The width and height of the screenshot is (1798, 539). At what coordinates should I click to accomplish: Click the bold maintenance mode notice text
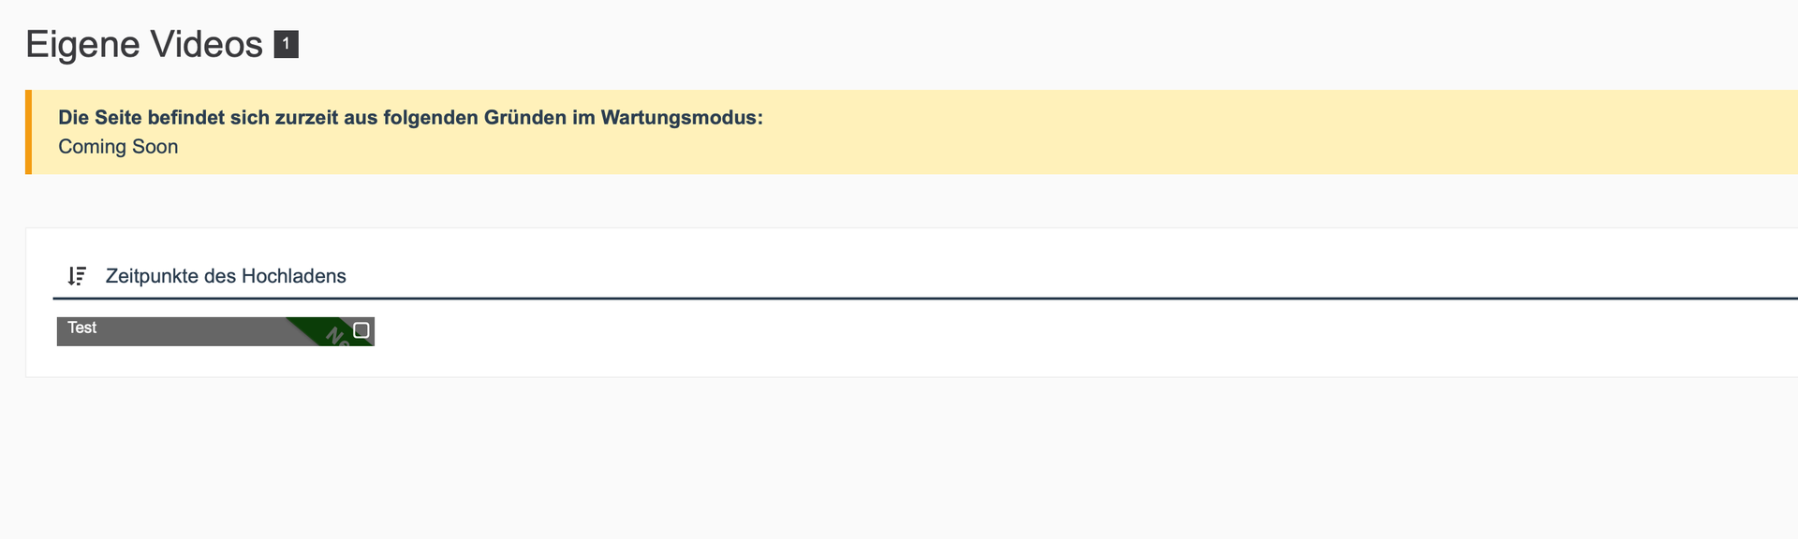pos(410,118)
